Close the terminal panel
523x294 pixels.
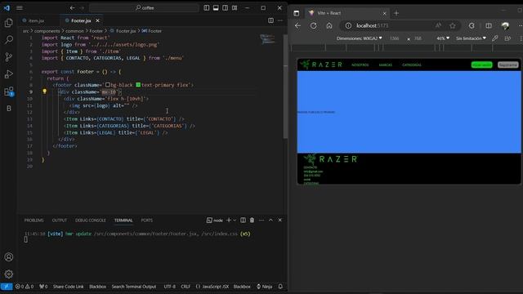click(x=280, y=220)
